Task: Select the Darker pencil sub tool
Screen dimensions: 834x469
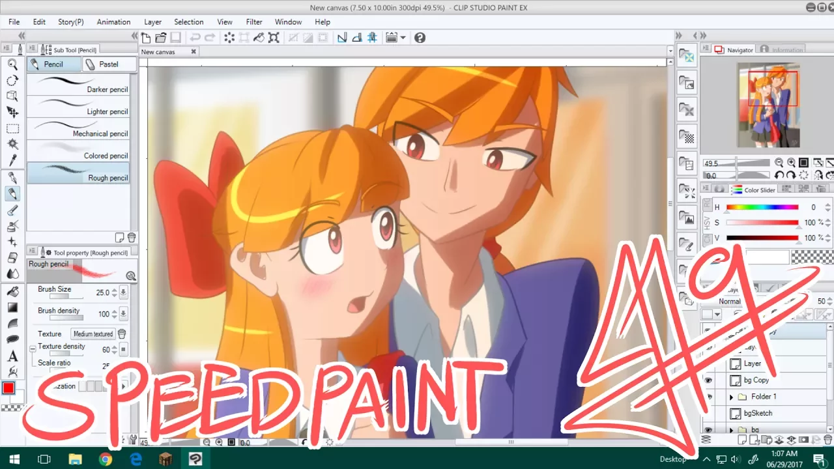Action: [x=78, y=85]
